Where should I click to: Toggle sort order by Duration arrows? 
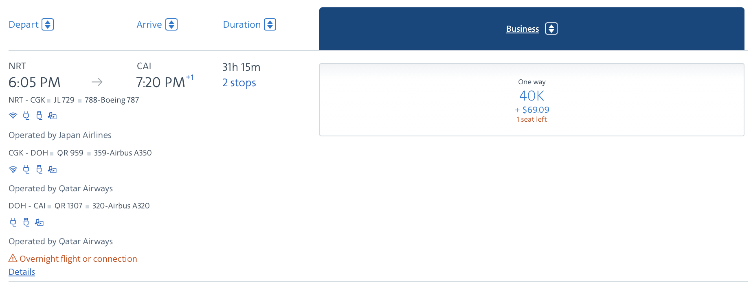270,24
